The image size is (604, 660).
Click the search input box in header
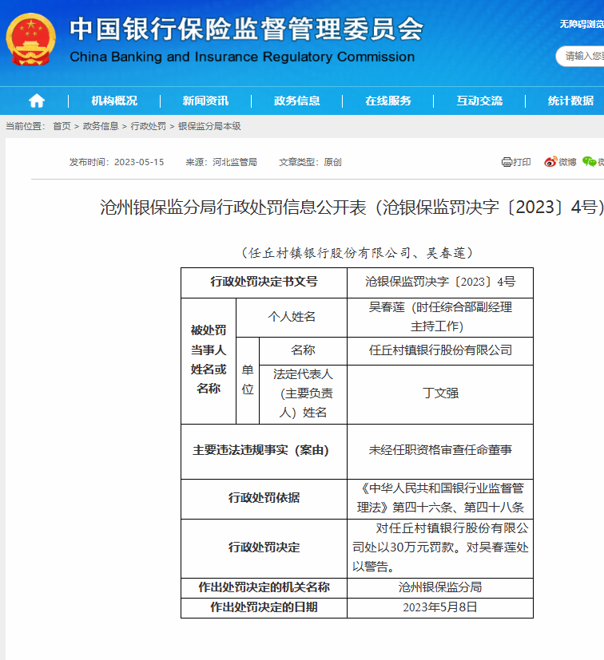pyautogui.click(x=582, y=56)
